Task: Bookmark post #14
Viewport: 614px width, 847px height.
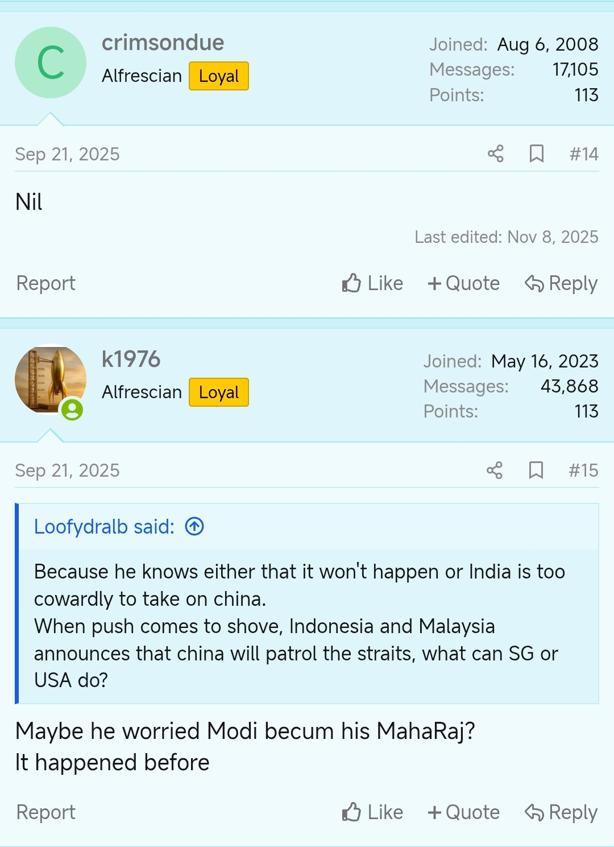Action: tap(536, 154)
